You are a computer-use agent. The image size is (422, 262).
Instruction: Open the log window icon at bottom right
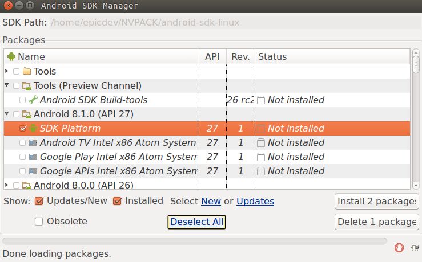pos(415,248)
